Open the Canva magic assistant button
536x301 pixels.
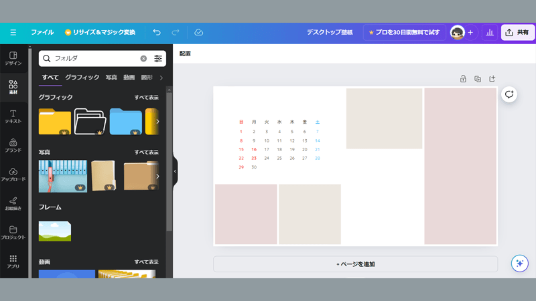[x=519, y=264]
